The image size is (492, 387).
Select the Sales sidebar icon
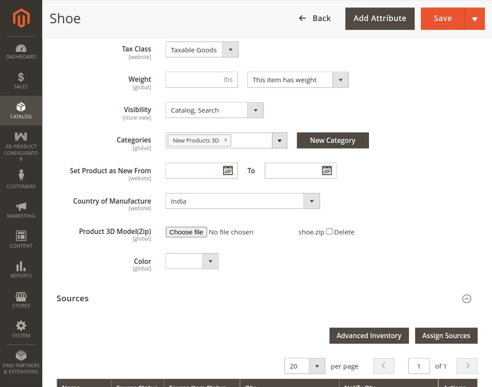pos(21,81)
